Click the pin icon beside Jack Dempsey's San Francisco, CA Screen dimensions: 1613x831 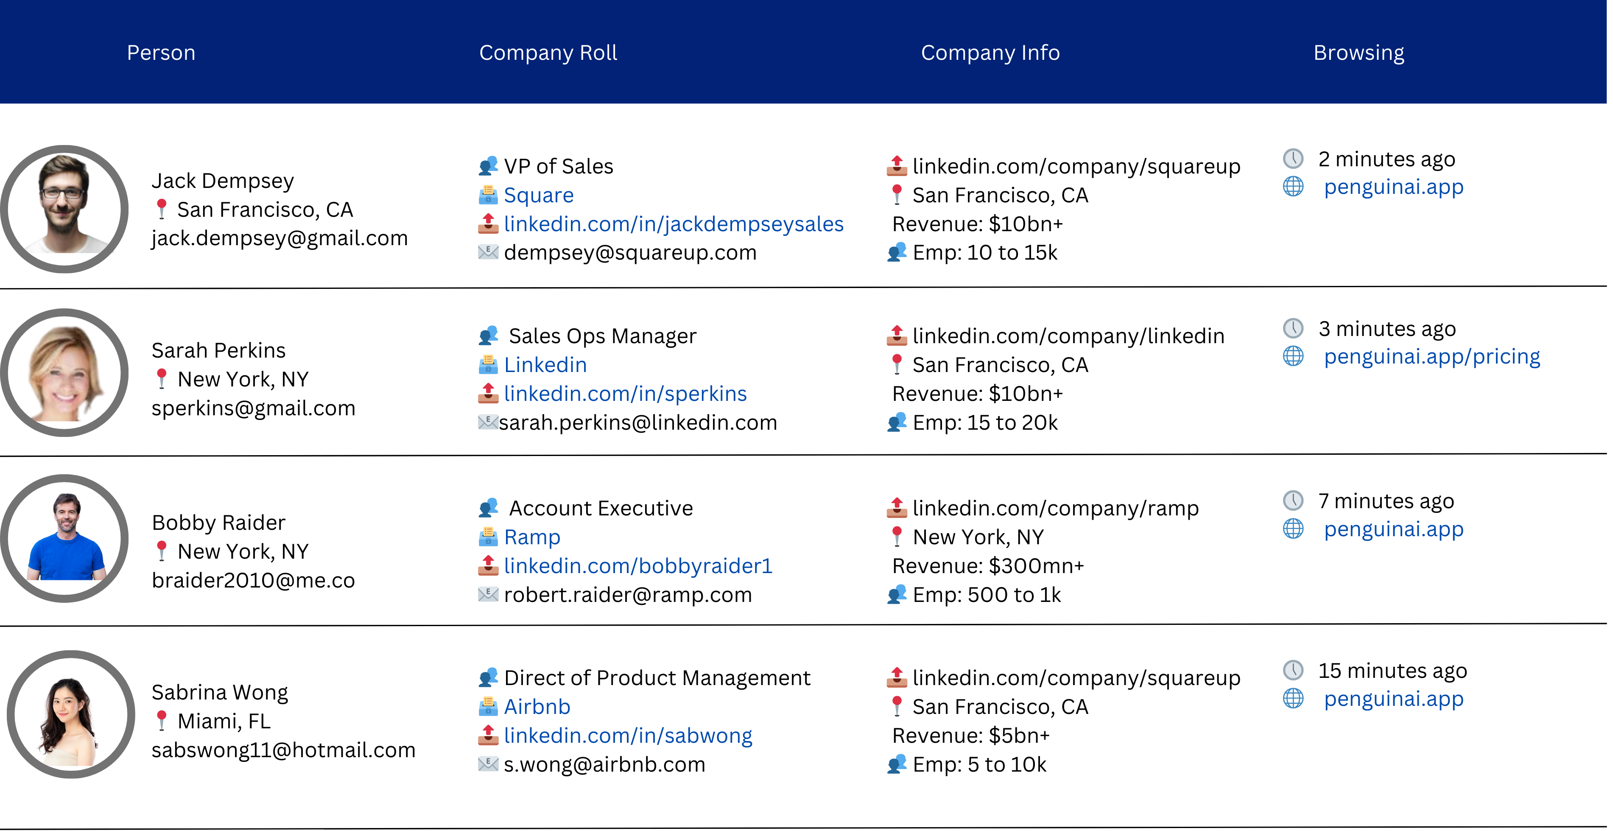click(162, 209)
